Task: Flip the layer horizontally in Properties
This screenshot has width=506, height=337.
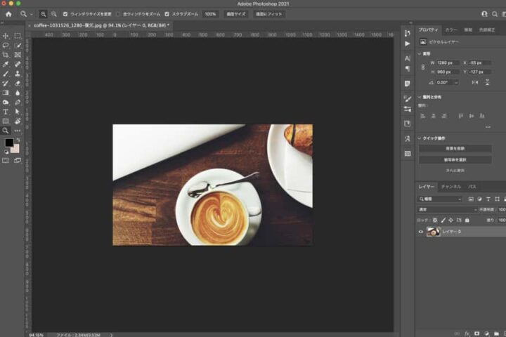Action: (475, 83)
